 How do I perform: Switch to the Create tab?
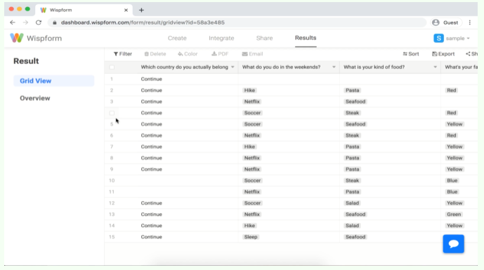pos(177,38)
